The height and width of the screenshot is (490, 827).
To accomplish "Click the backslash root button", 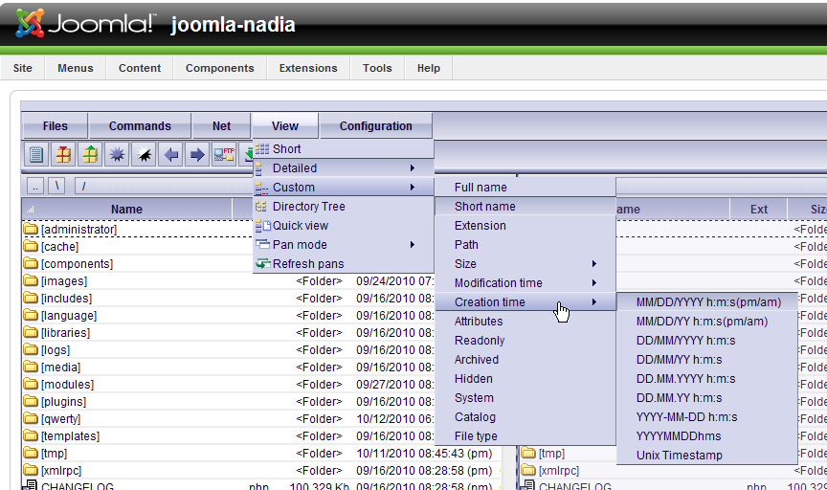I will click(56, 187).
